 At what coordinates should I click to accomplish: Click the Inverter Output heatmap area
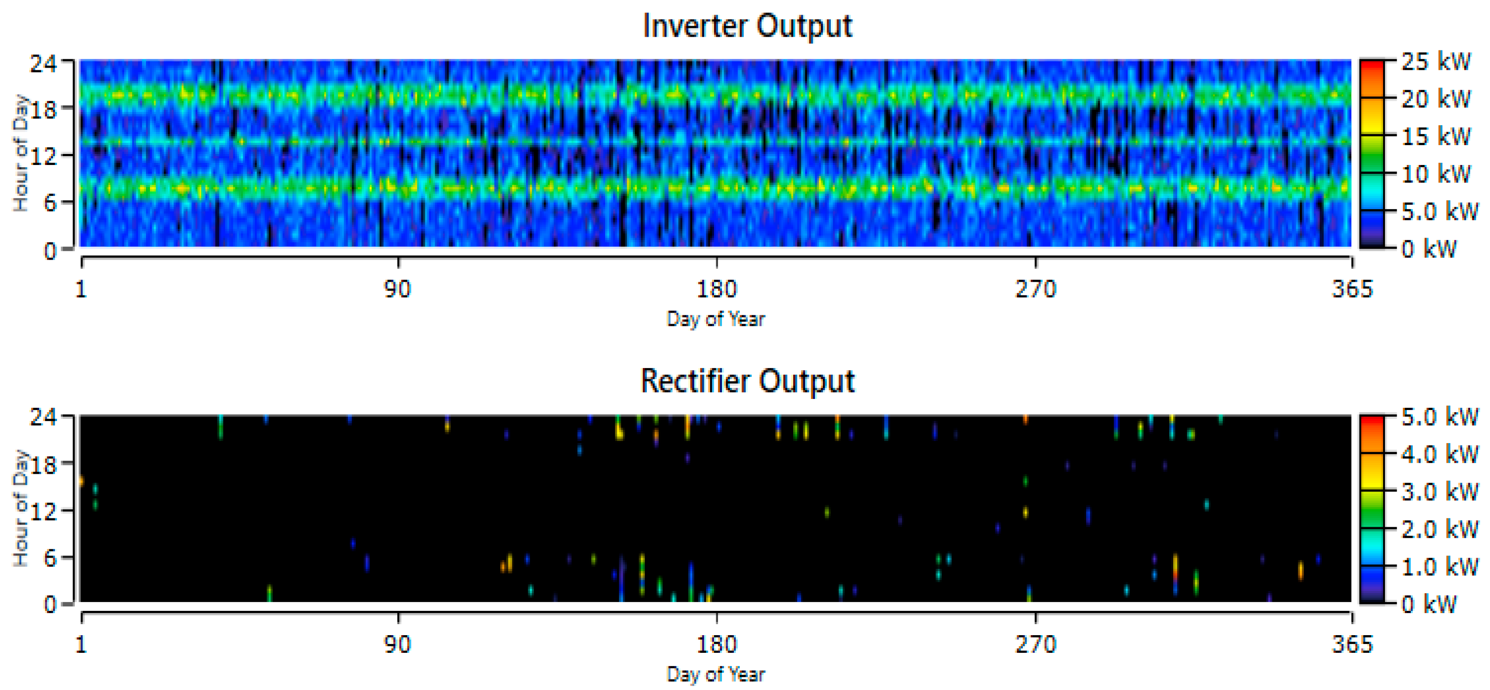point(715,153)
